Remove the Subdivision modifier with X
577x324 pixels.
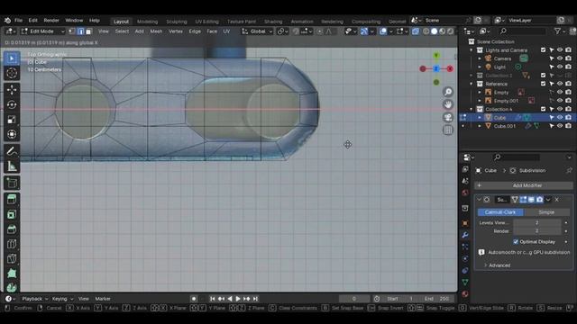coord(557,200)
